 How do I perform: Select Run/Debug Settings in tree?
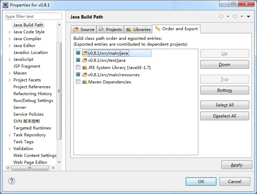pos(33,101)
